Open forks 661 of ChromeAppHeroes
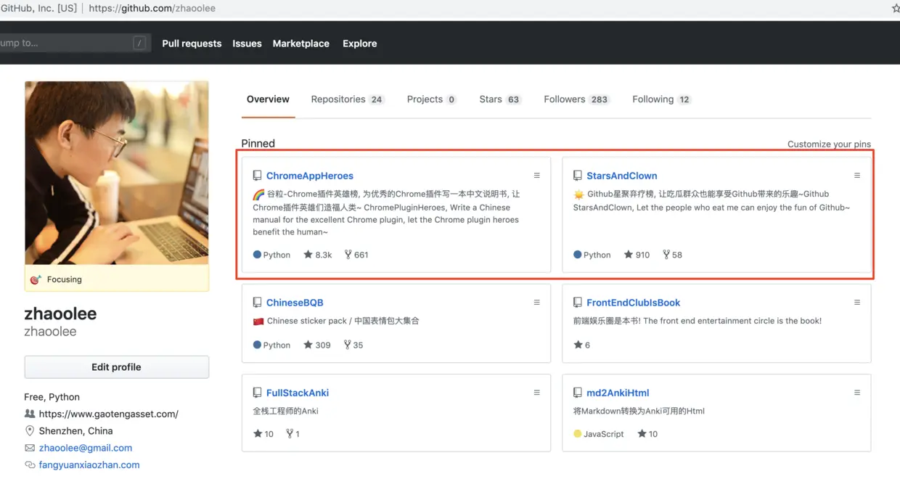The width and height of the screenshot is (900, 479). click(356, 255)
